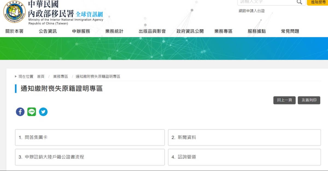The image size is (328, 171).
Task: Share page via LINE icon
Action: [32, 112]
